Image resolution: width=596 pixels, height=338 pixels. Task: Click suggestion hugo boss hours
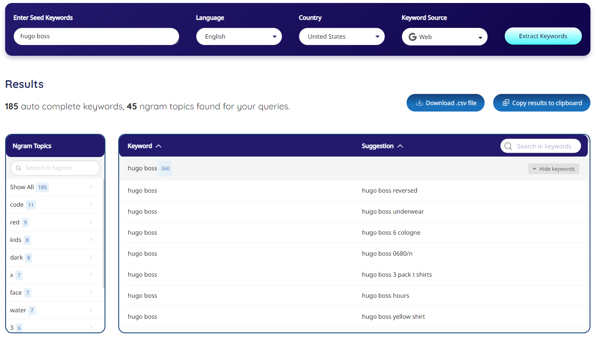click(x=386, y=296)
